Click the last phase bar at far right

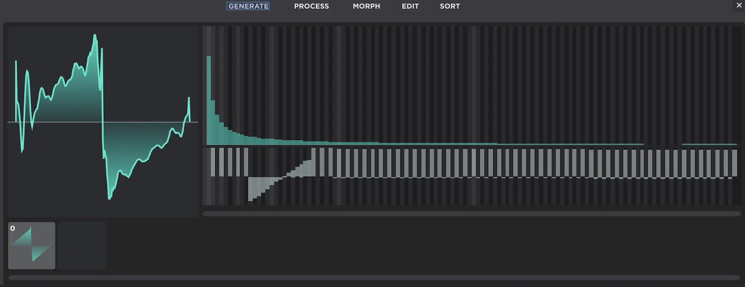click(734, 163)
